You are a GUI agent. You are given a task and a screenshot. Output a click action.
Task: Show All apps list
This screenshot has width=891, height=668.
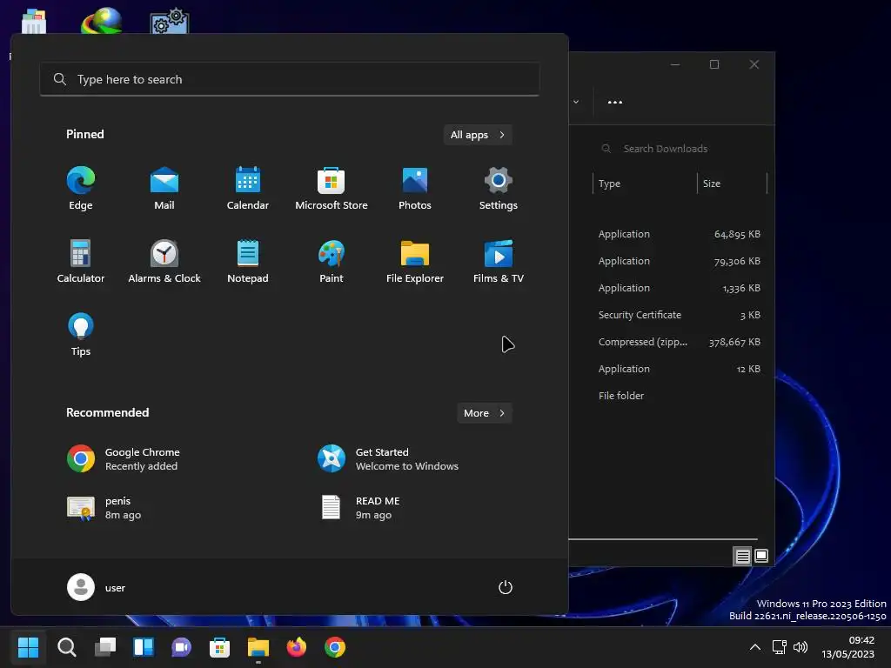(478, 135)
